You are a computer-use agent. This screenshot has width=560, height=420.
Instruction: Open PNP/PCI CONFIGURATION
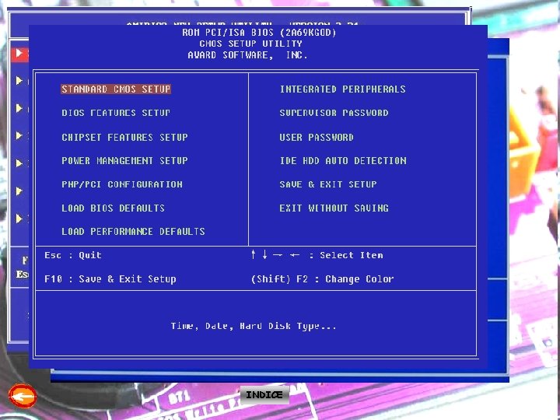122,184
